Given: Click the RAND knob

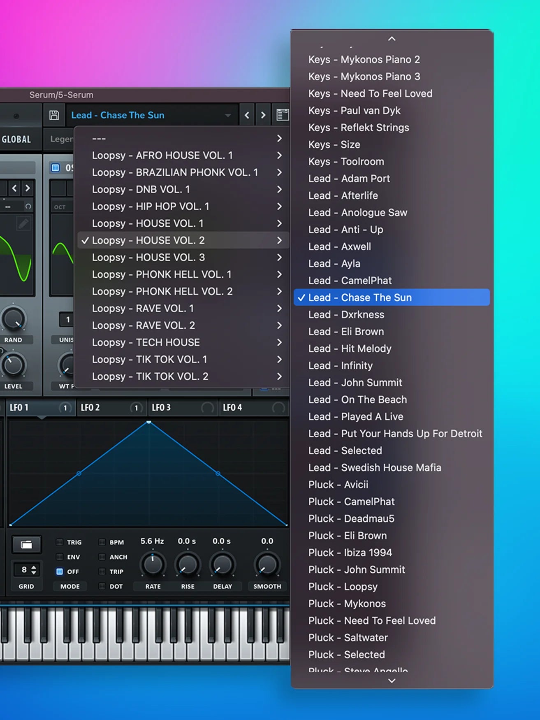Looking at the screenshot, I should (x=14, y=319).
